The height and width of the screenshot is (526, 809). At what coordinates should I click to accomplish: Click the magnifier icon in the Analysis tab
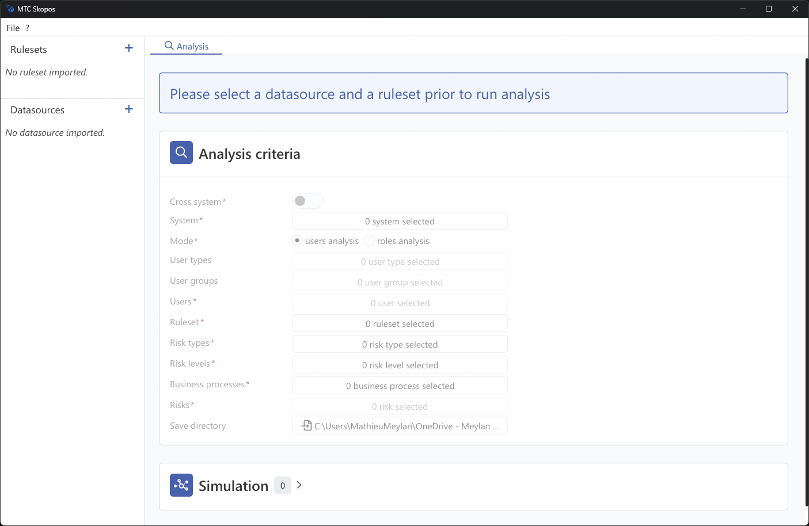pyautogui.click(x=169, y=46)
